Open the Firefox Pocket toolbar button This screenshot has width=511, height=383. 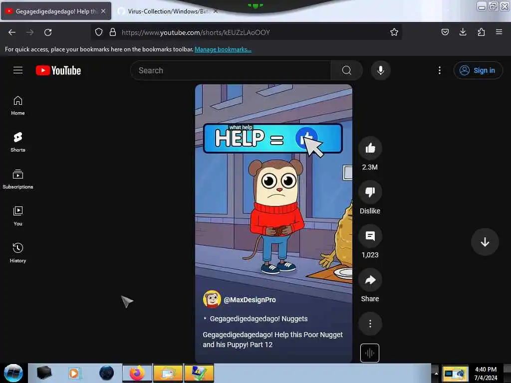(445, 32)
